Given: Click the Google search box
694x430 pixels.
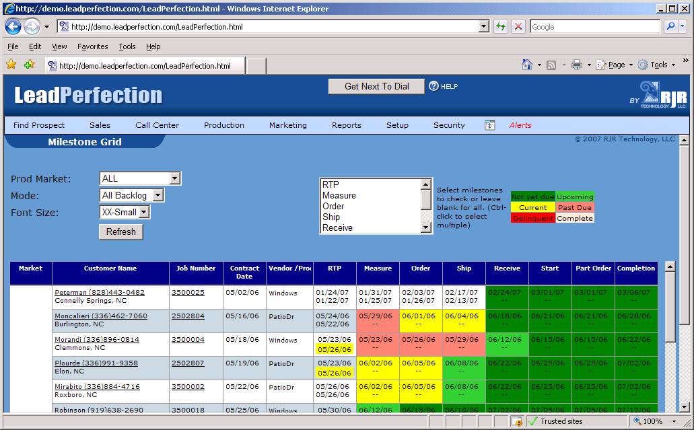Looking at the screenshot, I should 595,26.
